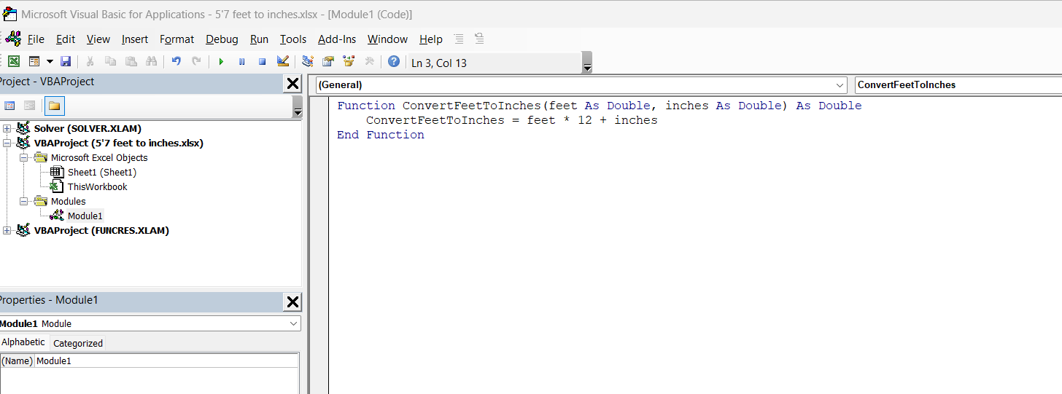
Task: Open the Run menu
Action: 259,39
